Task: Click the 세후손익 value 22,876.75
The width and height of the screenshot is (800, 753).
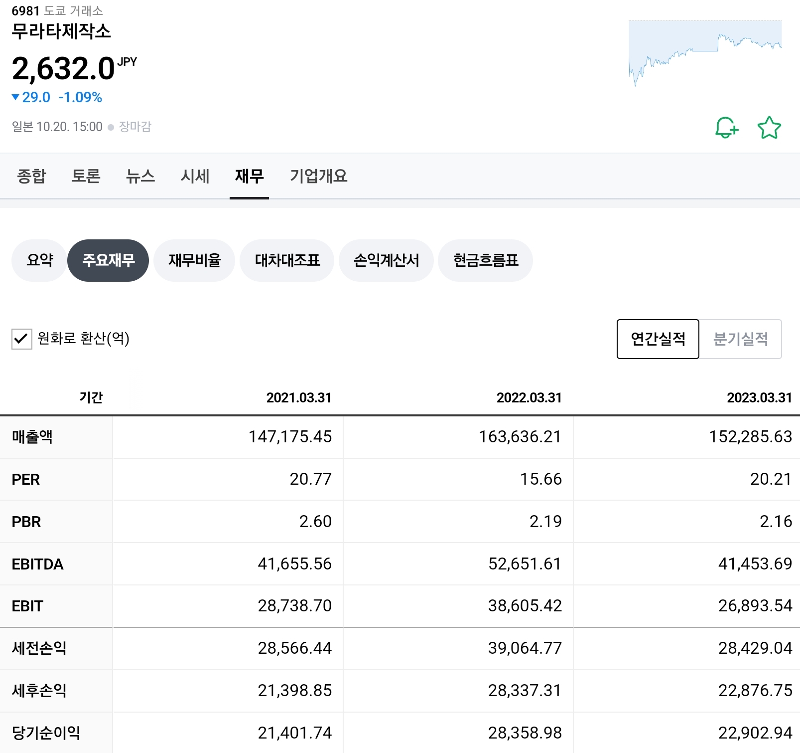Action: [755, 691]
